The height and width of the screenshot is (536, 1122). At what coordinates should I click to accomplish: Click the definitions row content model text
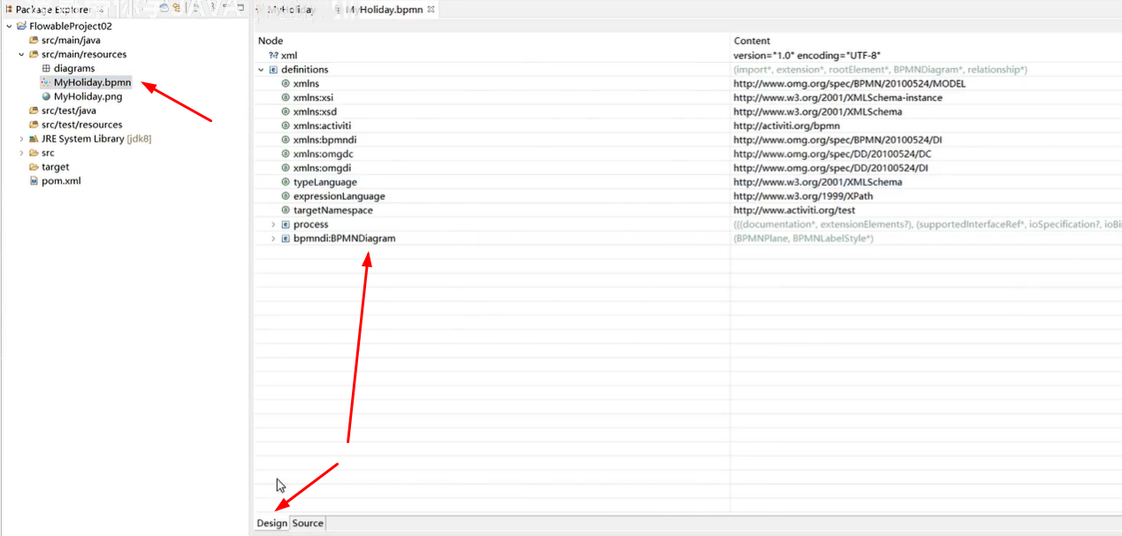(880, 70)
